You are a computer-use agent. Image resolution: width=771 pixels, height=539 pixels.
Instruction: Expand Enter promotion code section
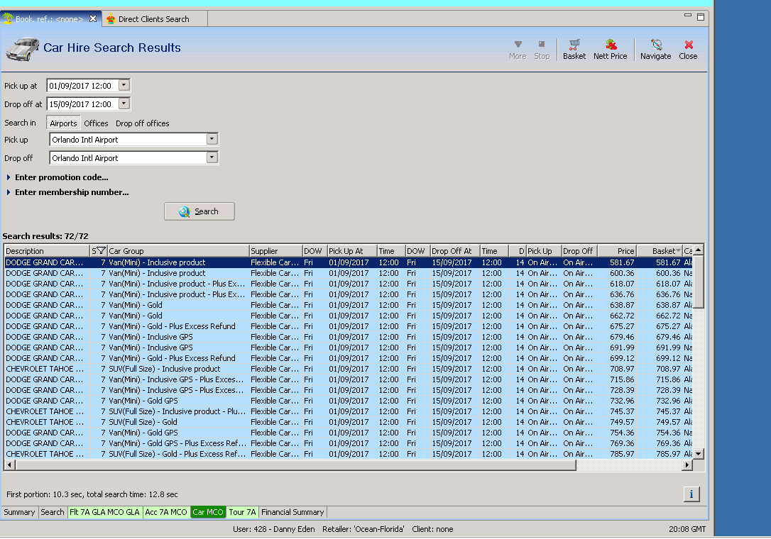pos(61,177)
